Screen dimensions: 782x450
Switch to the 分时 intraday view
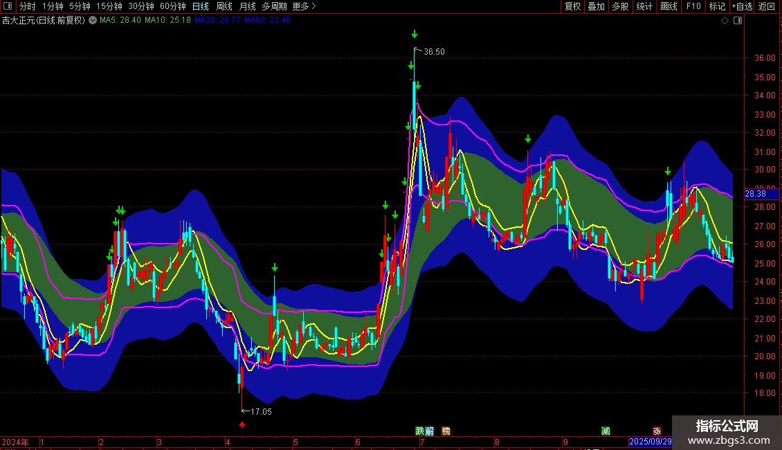click(28, 6)
